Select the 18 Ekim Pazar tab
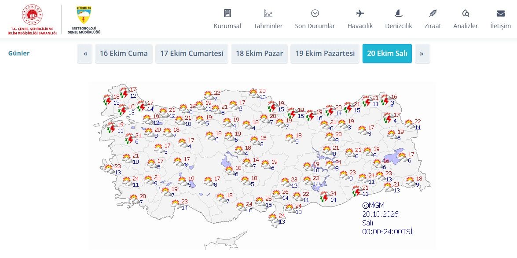The image size is (517, 258). (x=259, y=53)
